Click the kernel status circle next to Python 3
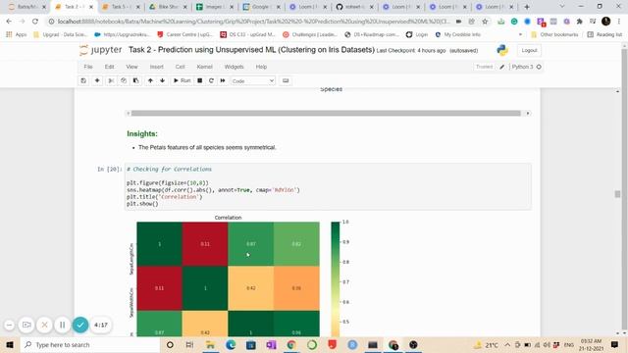Viewport: 628px width, 353px height. 539,67
